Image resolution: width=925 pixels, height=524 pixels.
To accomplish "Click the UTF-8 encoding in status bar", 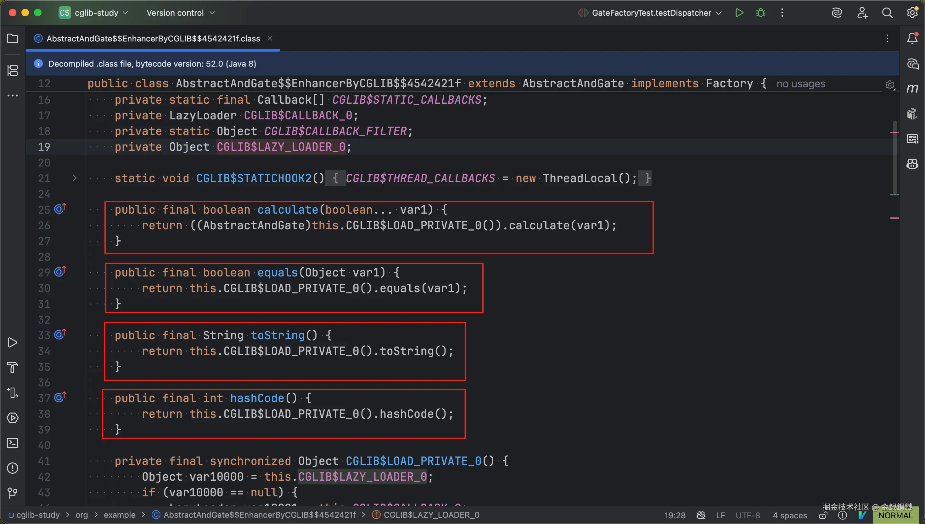I will [748, 516].
